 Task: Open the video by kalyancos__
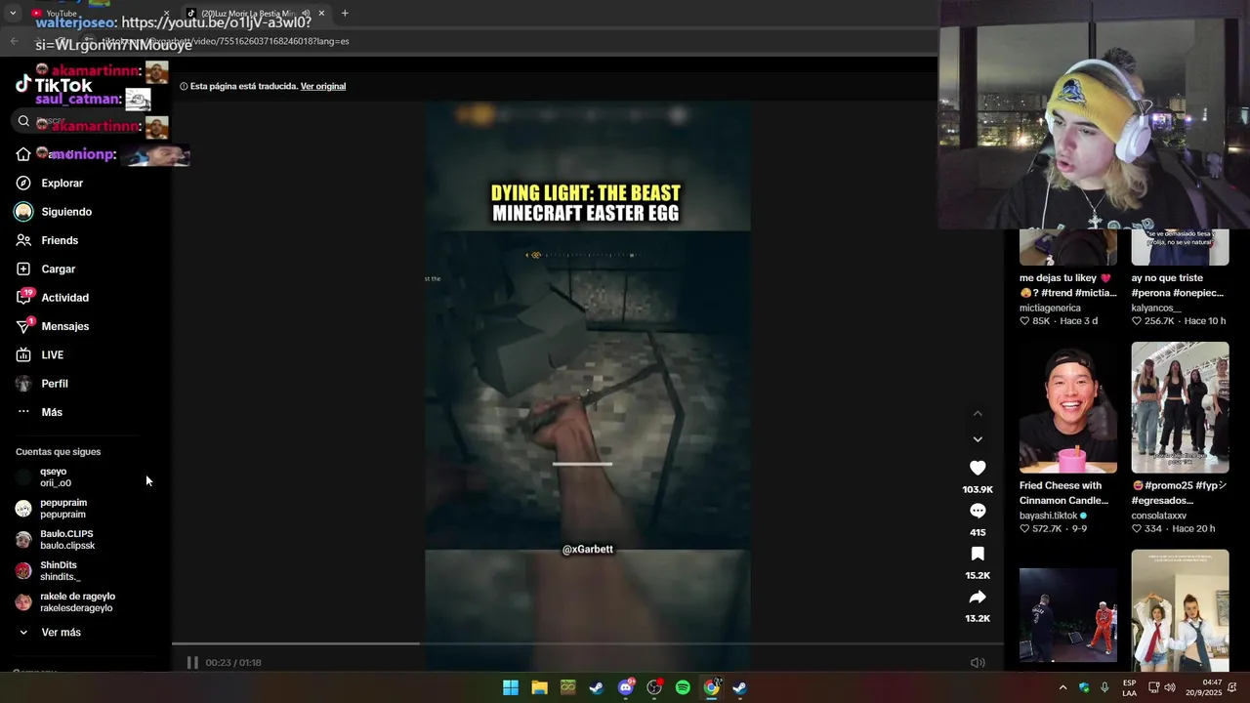1180,248
